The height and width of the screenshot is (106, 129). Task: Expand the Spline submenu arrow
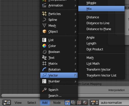point(75,20)
